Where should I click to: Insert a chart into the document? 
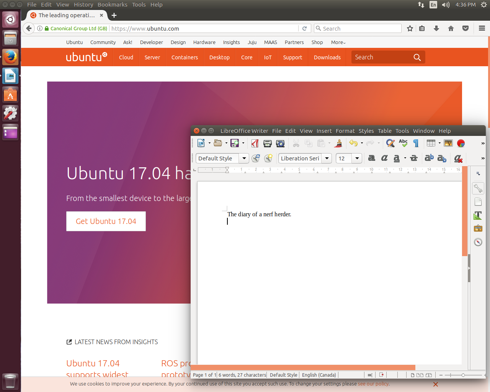(x=461, y=143)
